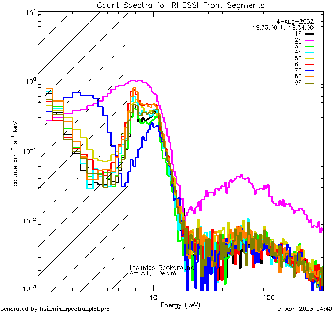
Task: Click the 'Energy (keV)' x-axis label
Action: coord(181,305)
